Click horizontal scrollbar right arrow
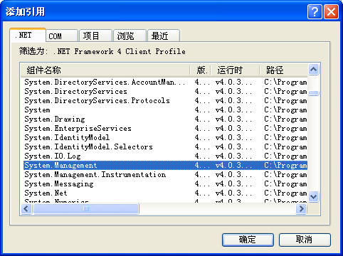Screen dimensions: 343x256 click(302, 209)
